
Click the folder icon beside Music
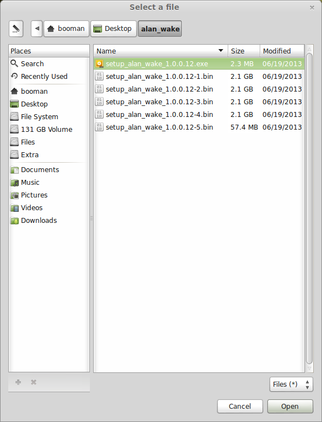(x=14, y=183)
